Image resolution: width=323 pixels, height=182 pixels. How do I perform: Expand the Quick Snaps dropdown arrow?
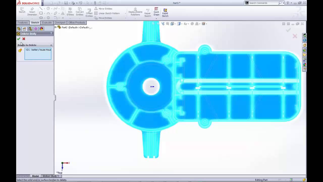tap(156, 18)
